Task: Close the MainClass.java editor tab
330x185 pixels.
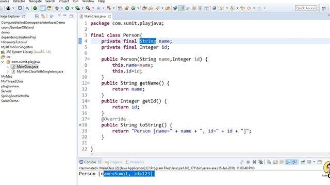Action: click(109, 16)
